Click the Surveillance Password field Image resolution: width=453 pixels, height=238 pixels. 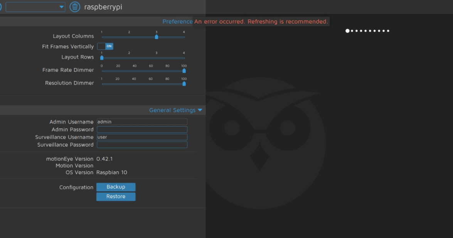coord(142,145)
